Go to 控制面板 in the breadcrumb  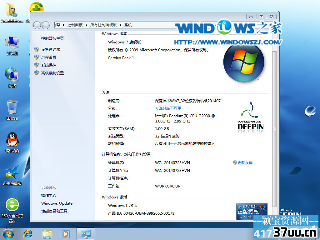click(x=75, y=25)
